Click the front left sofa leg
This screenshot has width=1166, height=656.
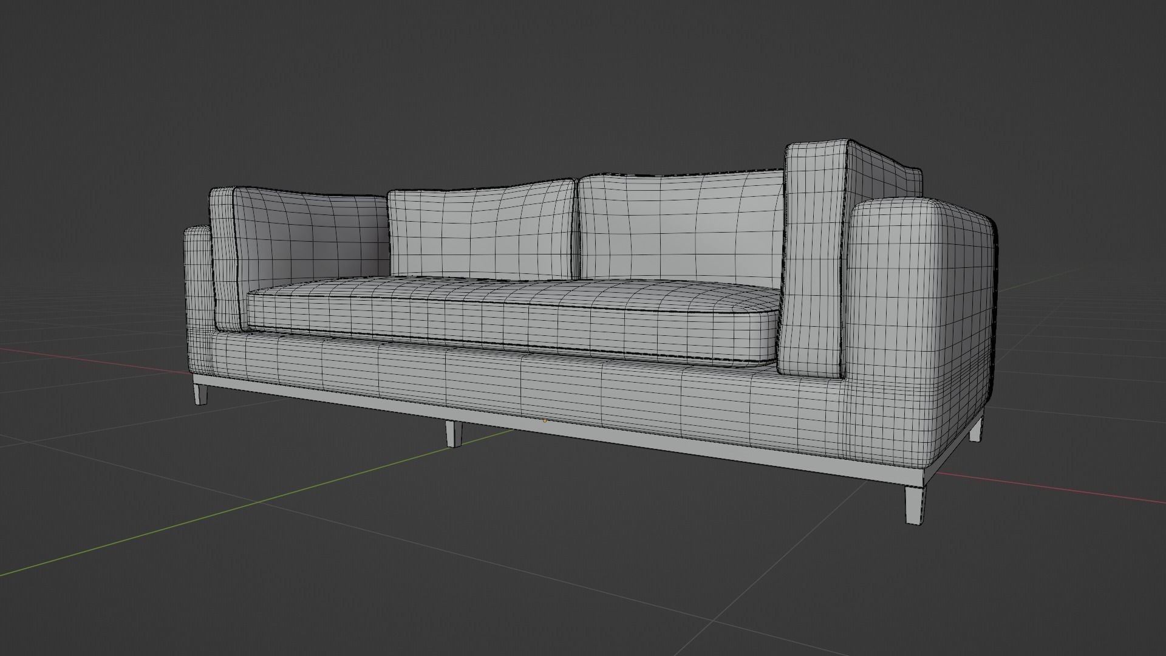click(x=200, y=394)
